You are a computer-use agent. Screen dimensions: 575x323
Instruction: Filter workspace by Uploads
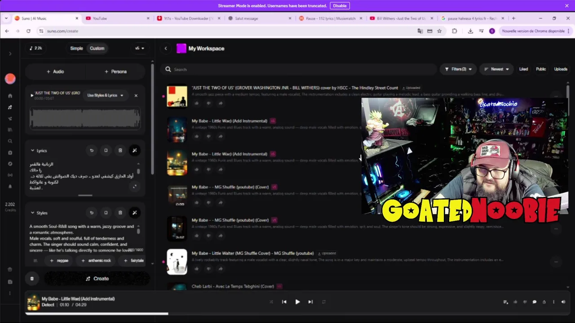[561, 69]
